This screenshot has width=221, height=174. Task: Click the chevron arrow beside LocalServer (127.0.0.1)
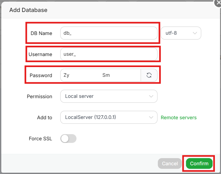tap(151, 117)
